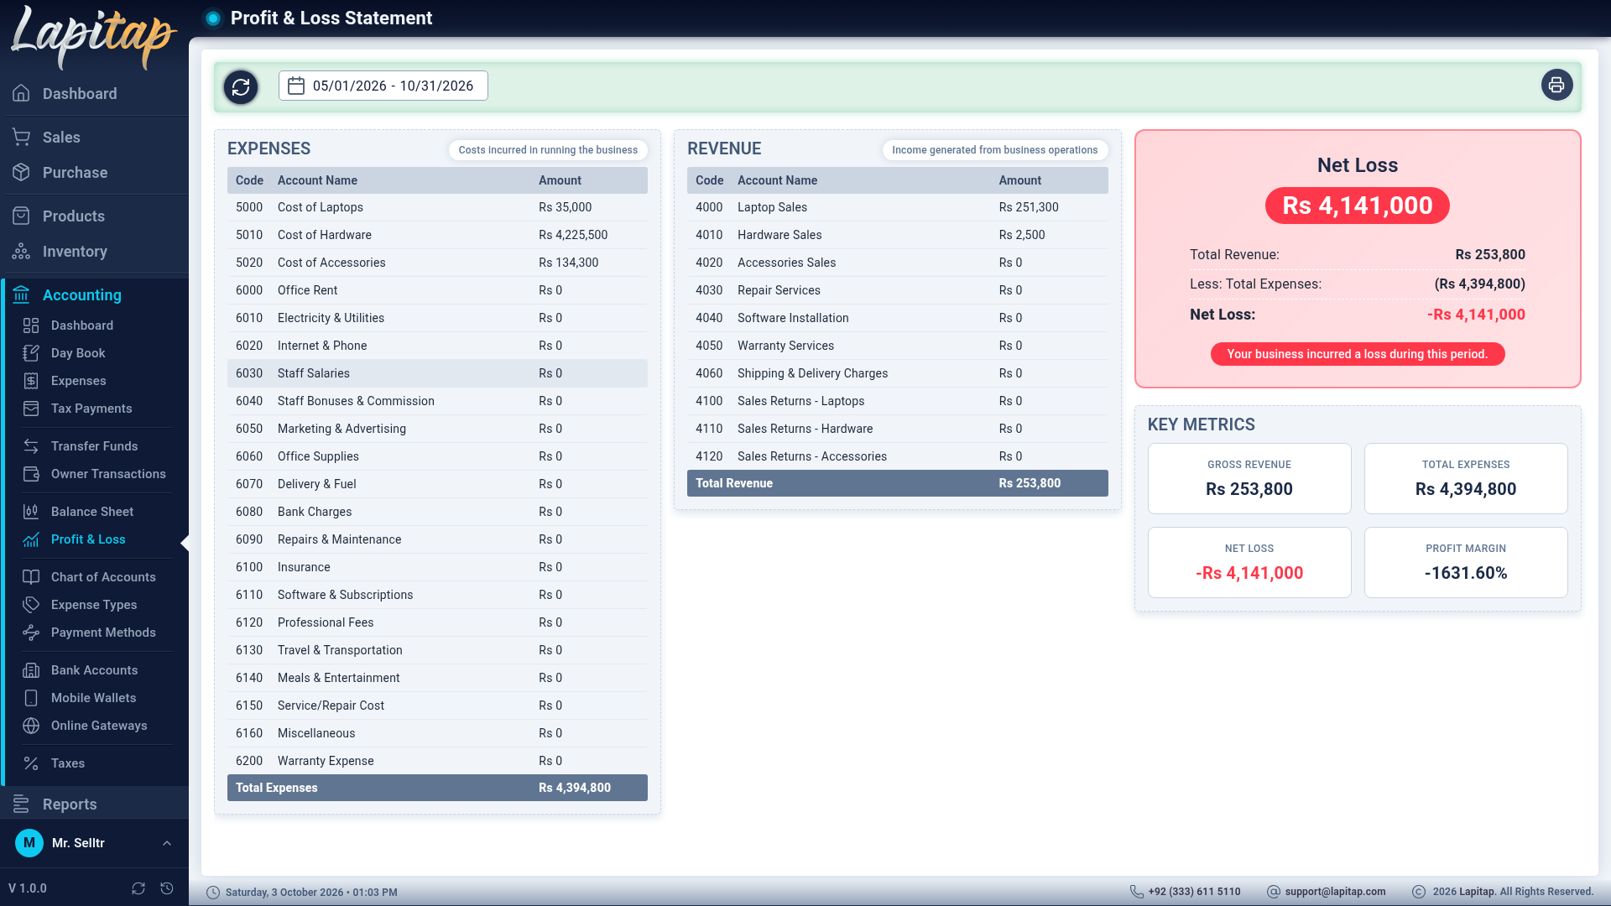Click the Rs 4,141,000 net loss badge
This screenshot has width=1611, height=906.
click(x=1357, y=206)
